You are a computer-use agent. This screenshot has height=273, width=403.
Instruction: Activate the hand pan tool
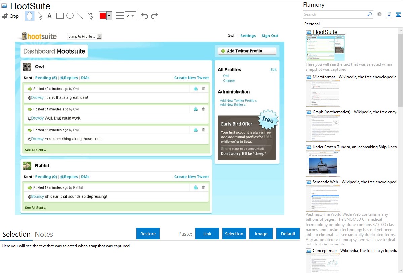pyautogui.click(x=29, y=16)
